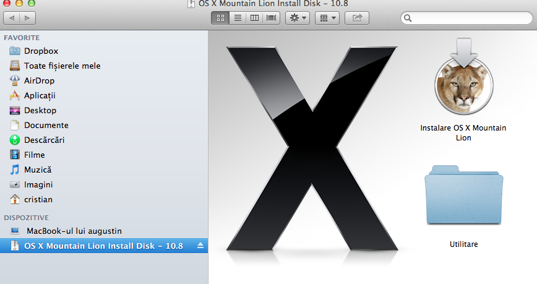Click the MacBook-ul lui augustin laptop icon
537x284 pixels.
(15, 231)
